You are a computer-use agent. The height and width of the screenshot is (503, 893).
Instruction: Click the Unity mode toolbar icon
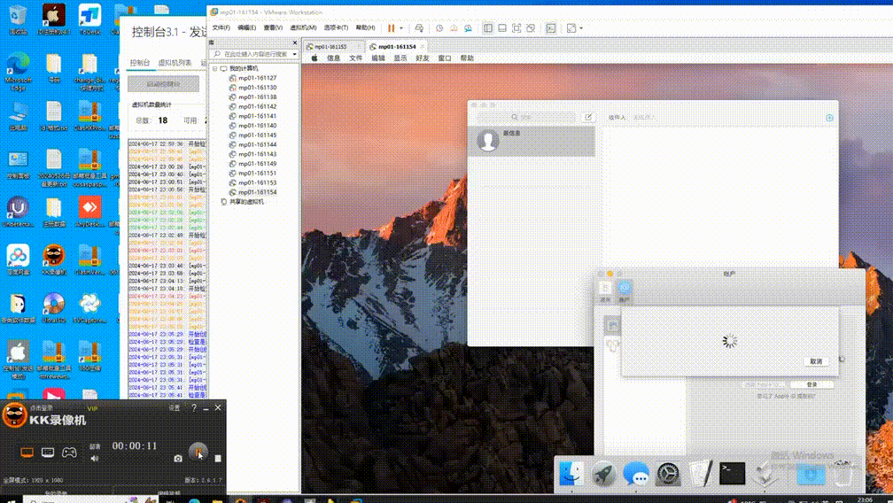coord(530,27)
